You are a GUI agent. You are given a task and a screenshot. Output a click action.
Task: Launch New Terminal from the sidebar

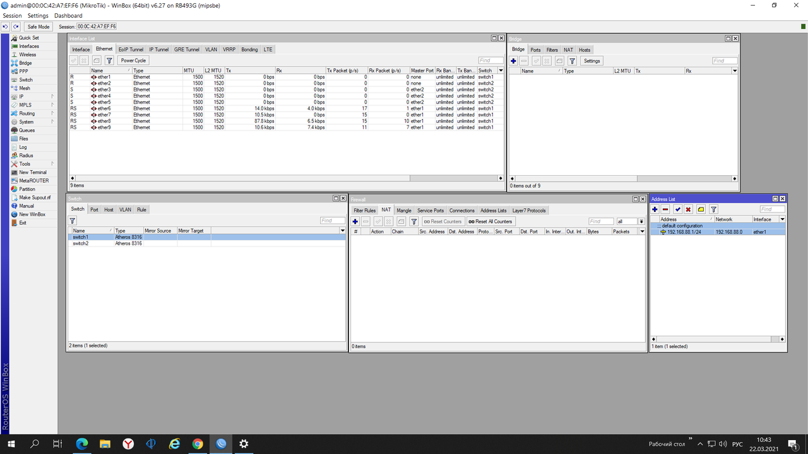pyautogui.click(x=33, y=172)
